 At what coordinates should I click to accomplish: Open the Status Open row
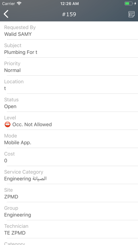69,103
